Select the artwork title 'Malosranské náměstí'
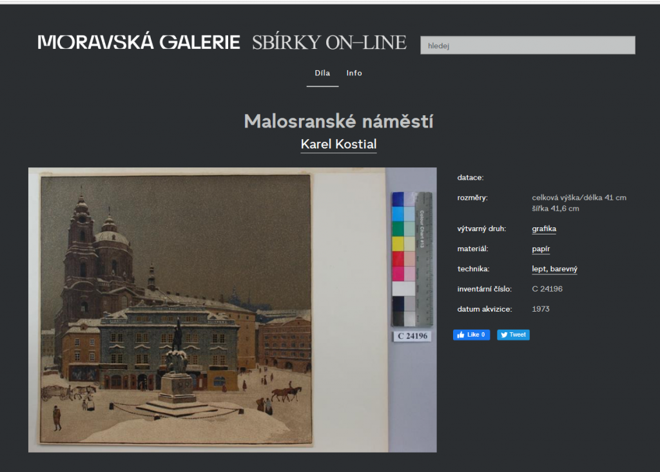 (338, 122)
